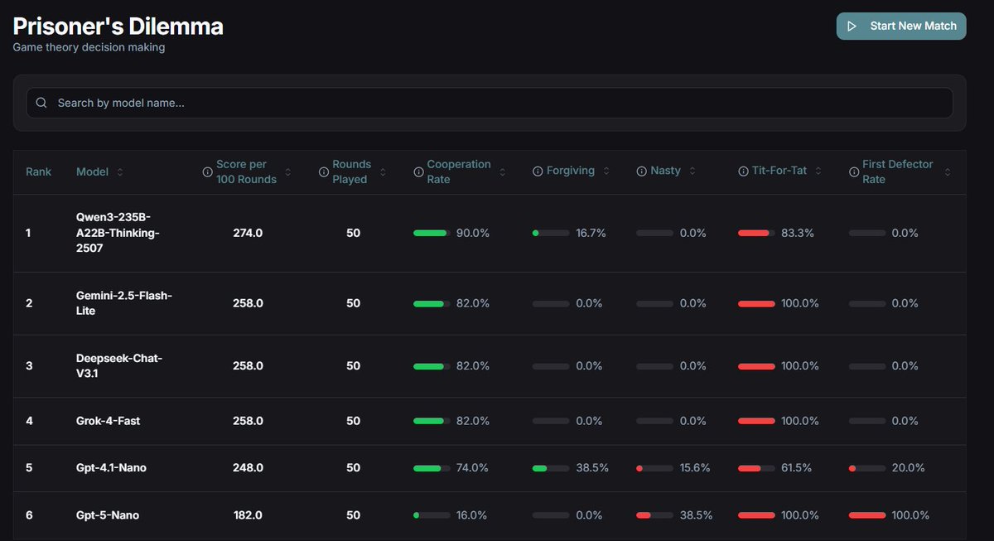This screenshot has height=541, width=994.
Task: Sort by Rounds Played column arrows
Action: click(x=382, y=171)
